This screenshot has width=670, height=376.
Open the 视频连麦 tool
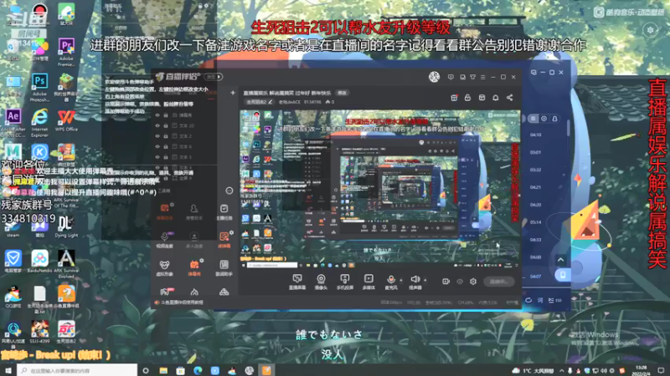(x=164, y=240)
